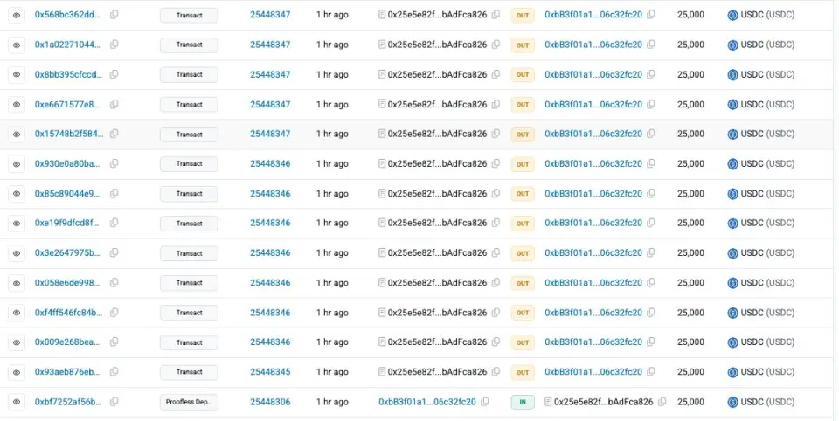
Task: Click 25,000 amount in 0x8bb395cfccd row
Action: [690, 74]
